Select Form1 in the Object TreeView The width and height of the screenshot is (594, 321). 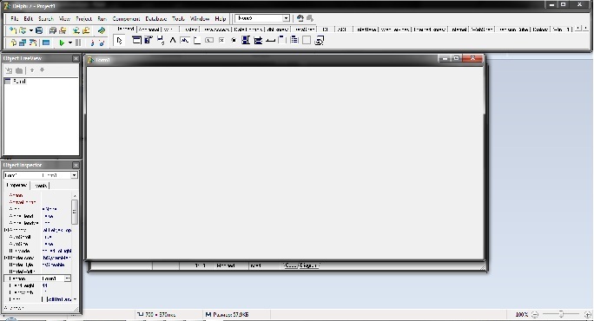click(19, 81)
